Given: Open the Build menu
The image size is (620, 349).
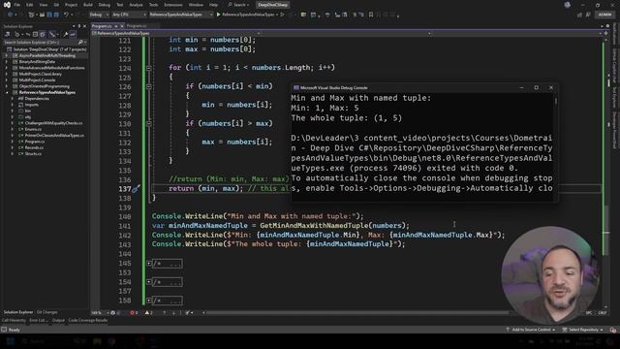Looking at the screenshot, I should 88,5.
